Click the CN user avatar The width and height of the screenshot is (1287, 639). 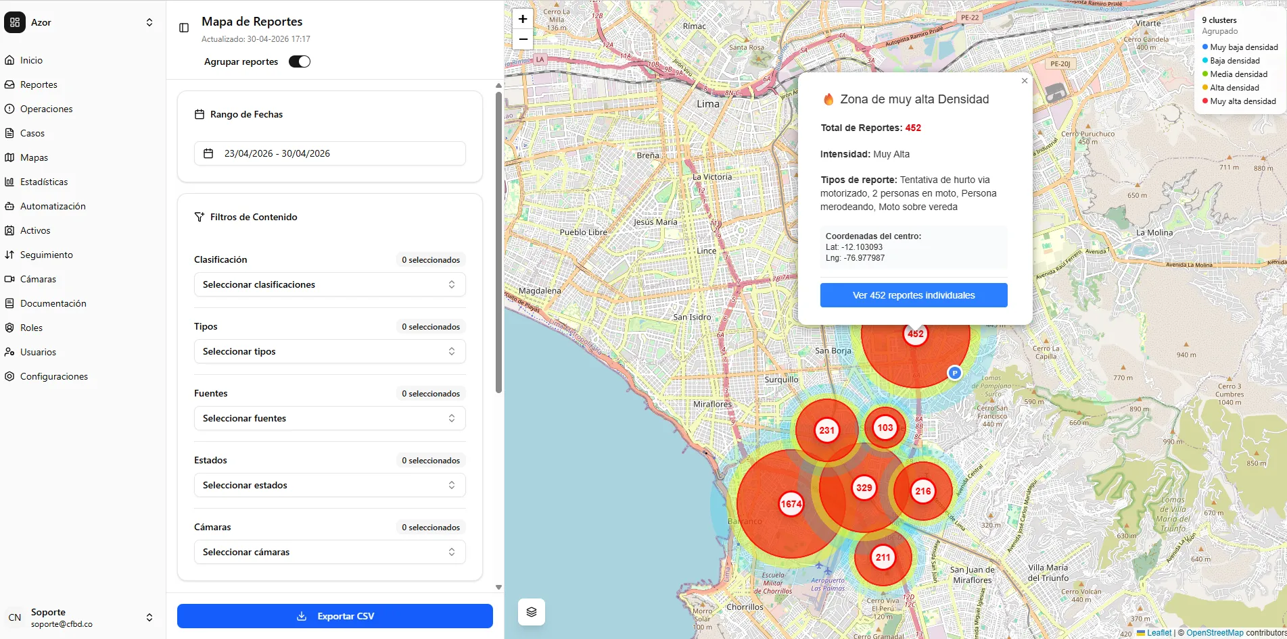pos(15,617)
